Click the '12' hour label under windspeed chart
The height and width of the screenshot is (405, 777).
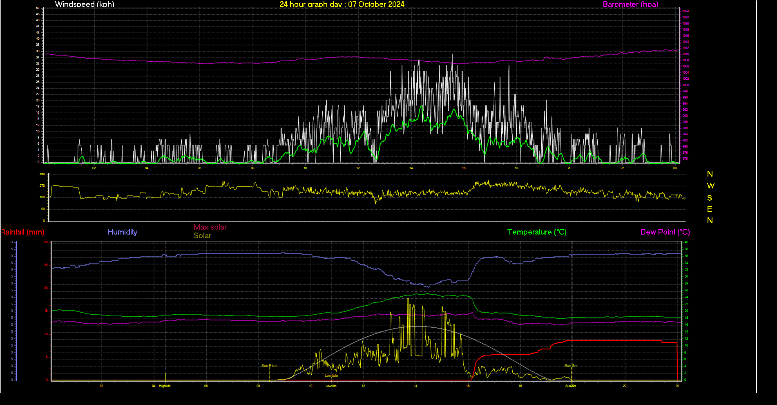click(x=358, y=168)
